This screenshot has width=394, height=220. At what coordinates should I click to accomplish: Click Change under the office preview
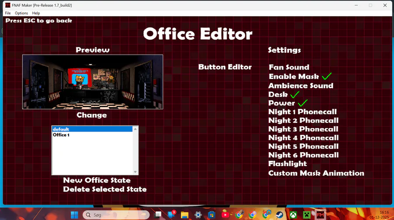tap(92, 115)
